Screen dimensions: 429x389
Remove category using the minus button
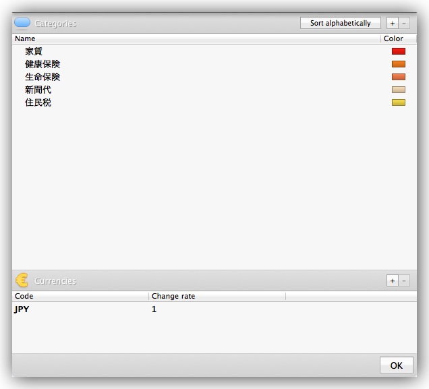(x=404, y=23)
